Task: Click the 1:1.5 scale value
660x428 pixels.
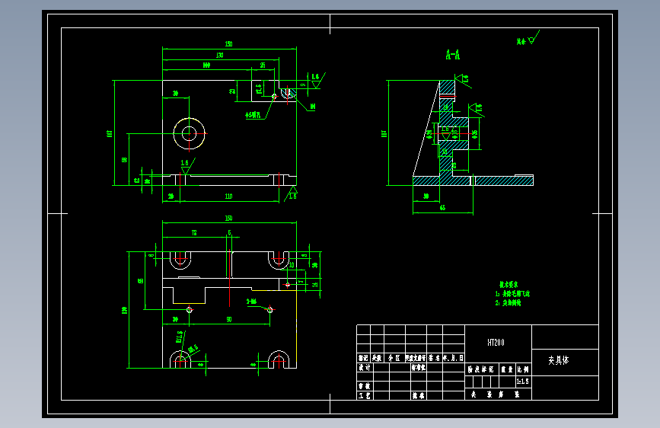Action: pyautogui.click(x=522, y=382)
